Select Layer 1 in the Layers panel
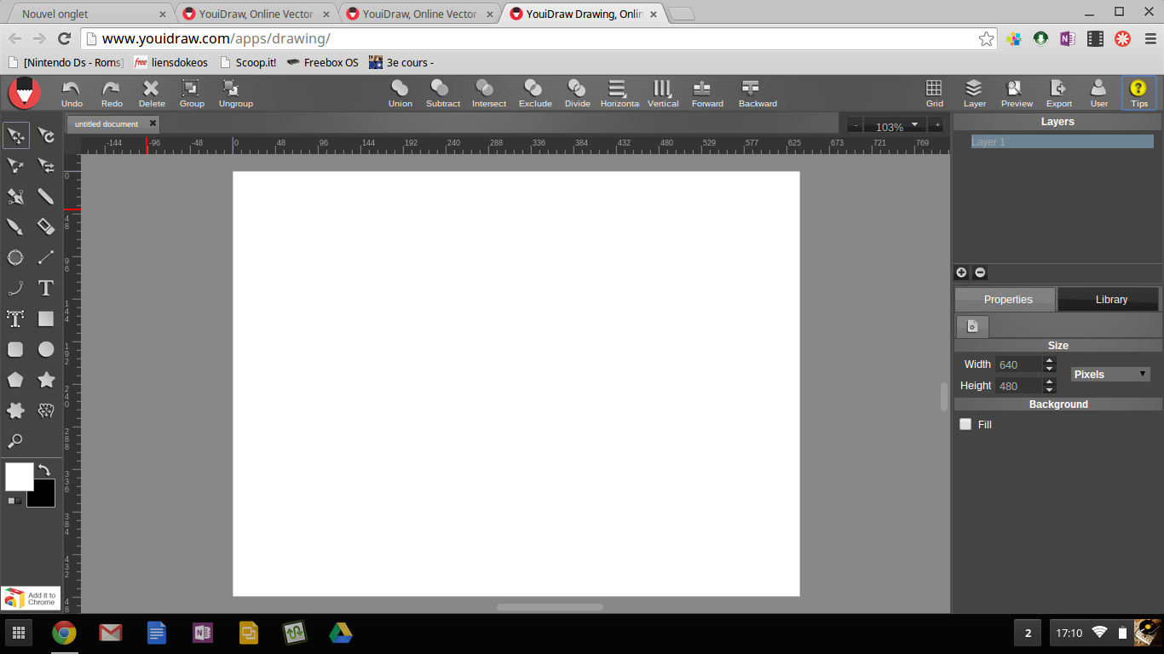 tap(1062, 142)
